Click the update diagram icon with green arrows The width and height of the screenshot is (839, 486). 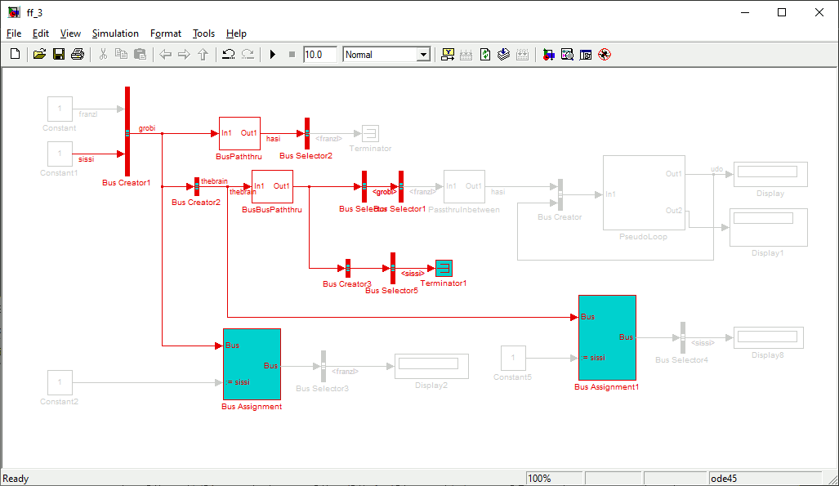tap(485, 54)
